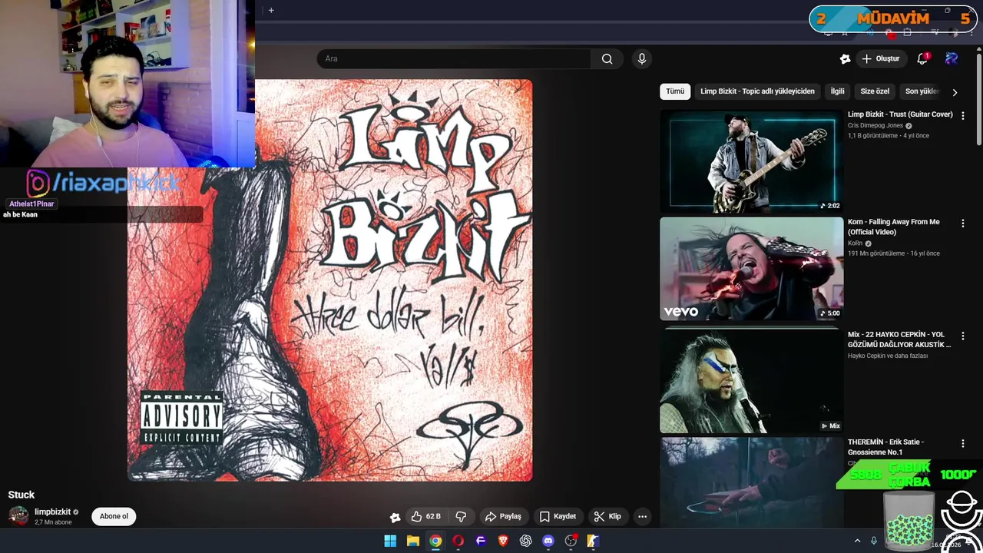Image resolution: width=983 pixels, height=553 pixels.
Task: Subscribe with the Abone ol button
Action: click(114, 516)
